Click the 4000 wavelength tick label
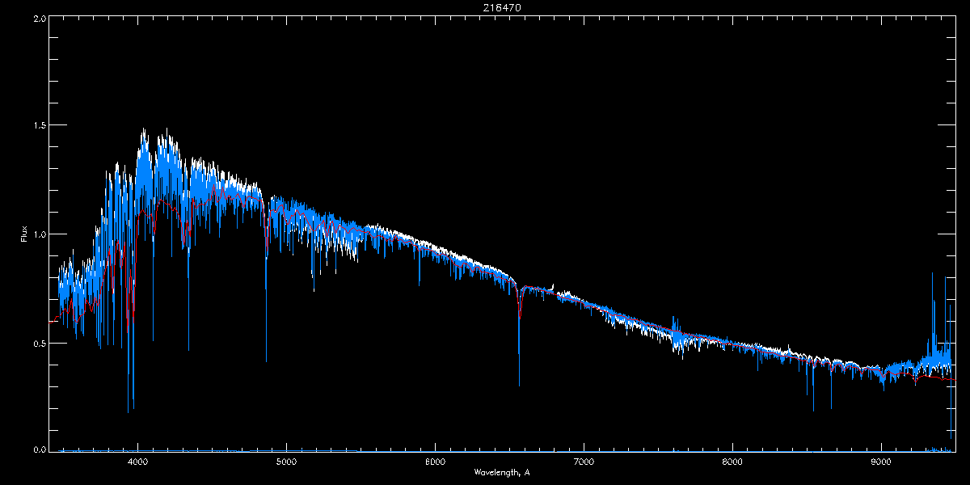 (x=137, y=462)
